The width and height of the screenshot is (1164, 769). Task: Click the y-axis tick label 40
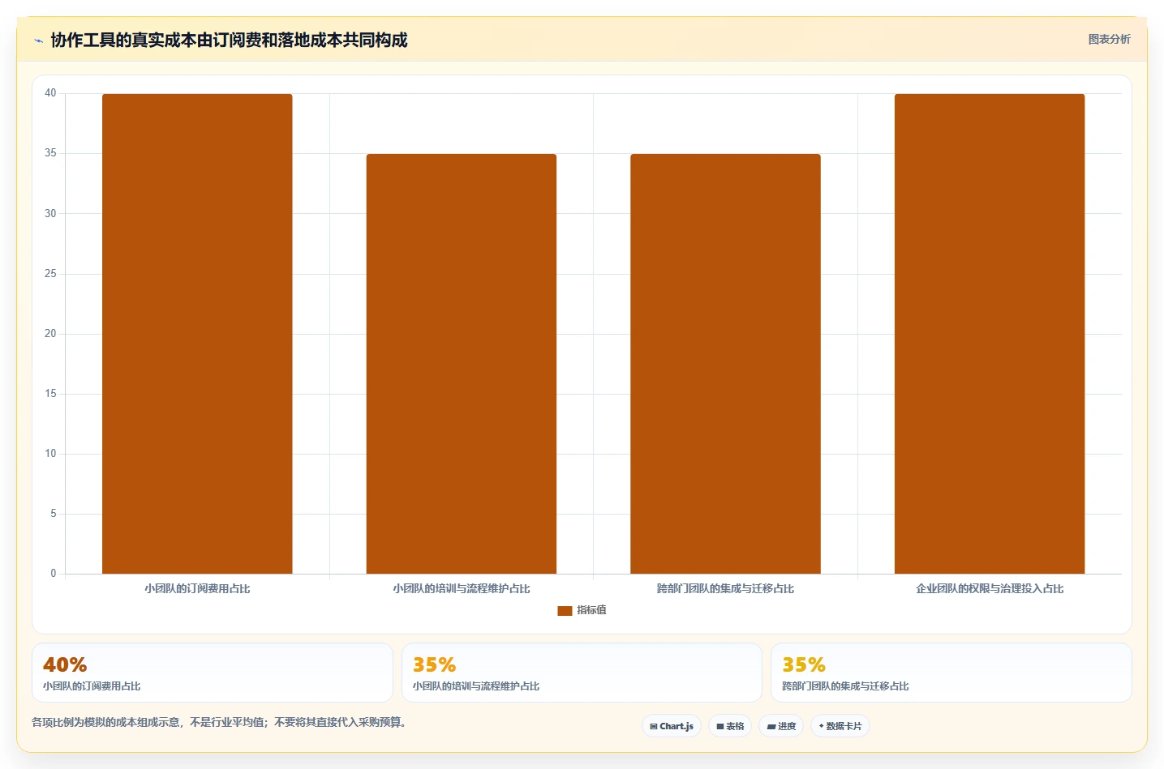point(50,93)
